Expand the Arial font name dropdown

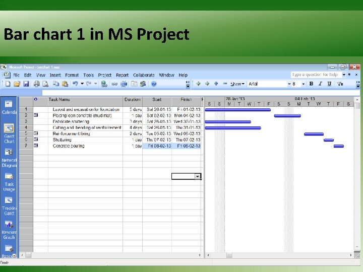289,84
